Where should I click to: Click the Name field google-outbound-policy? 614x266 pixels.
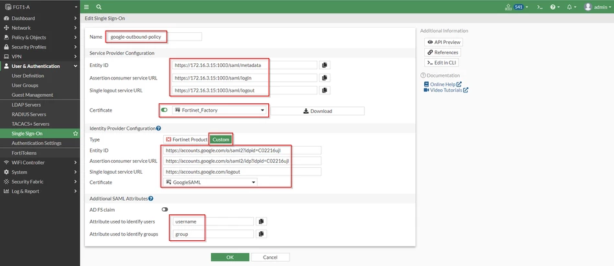click(155, 37)
